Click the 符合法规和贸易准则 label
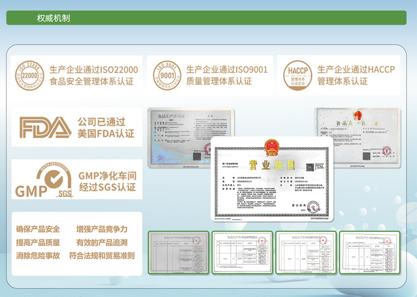Screen dimensions: 417x297 coord(102,255)
